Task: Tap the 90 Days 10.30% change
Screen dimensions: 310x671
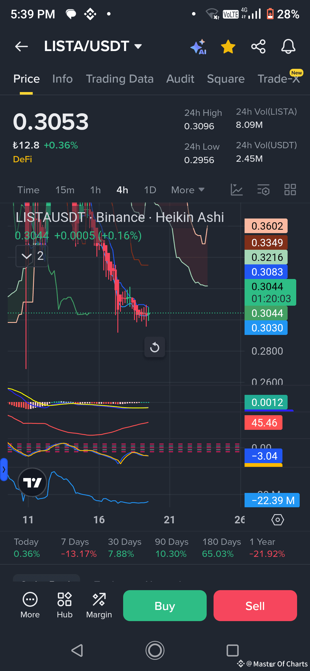Action: pyautogui.click(x=172, y=548)
